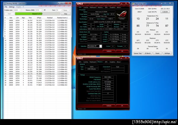Screen dimensions: 178x125
Task: Click the Distance to TJ Max value 85
Action: pyautogui.click(x=138, y=26)
